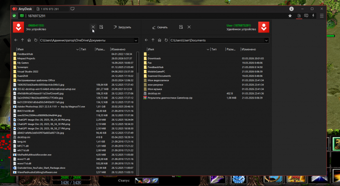Open the chat icon in toolbar
The height and width of the screenshot is (186, 340).
point(306,16)
